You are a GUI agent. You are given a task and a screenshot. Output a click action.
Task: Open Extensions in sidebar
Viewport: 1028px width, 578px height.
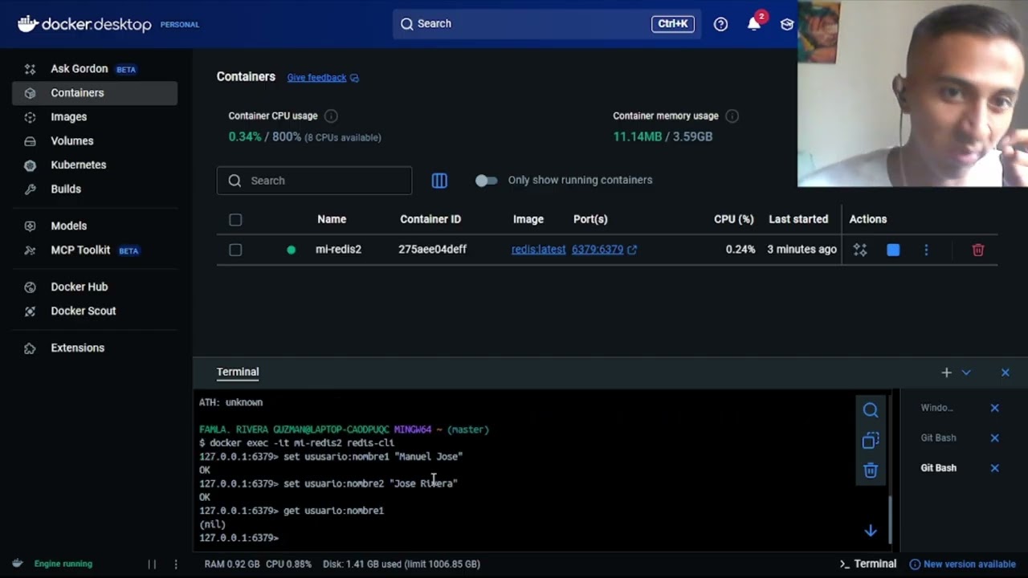click(95, 348)
